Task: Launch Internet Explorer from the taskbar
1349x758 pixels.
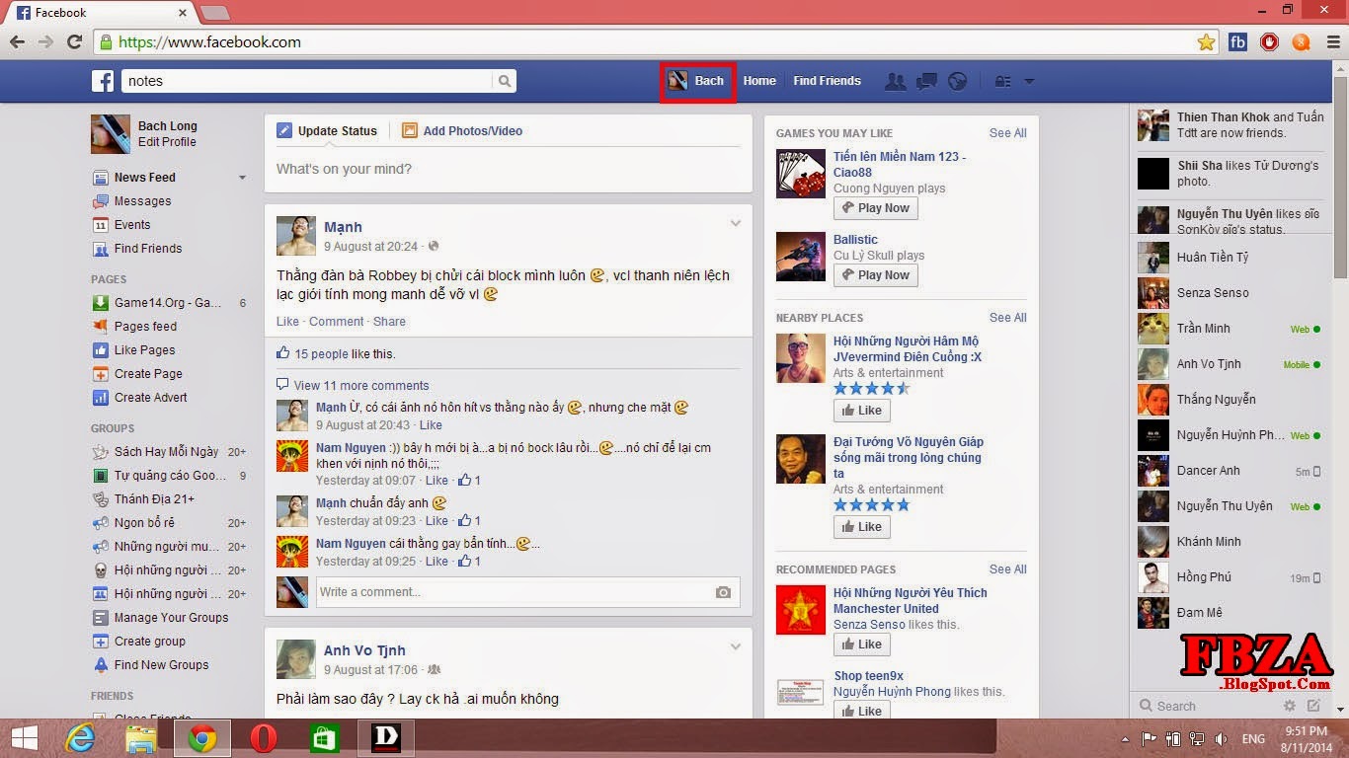Action: tap(80, 738)
